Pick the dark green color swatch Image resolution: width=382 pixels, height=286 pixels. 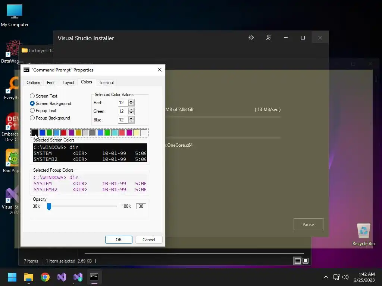pos(49,133)
